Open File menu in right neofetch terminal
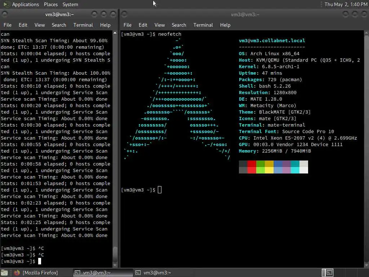The height and width of the screenshot is (277, 369). click(x=128, y=25)
